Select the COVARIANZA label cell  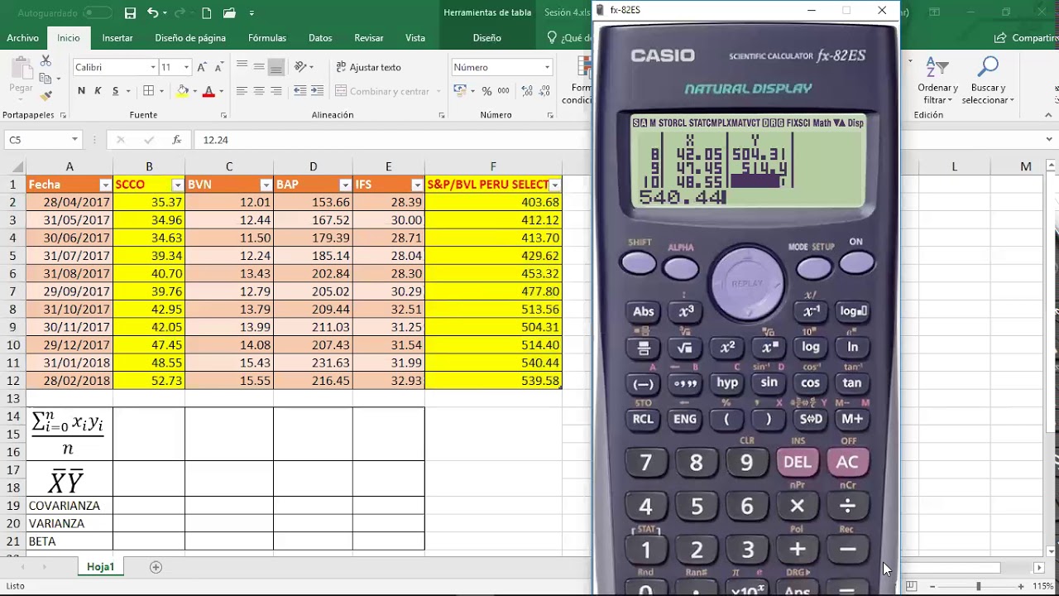(x=69, y=506)
